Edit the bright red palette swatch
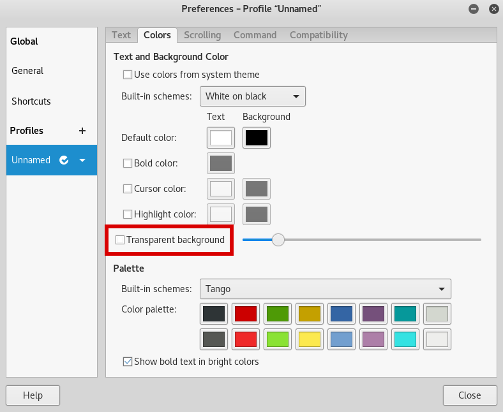This screenshot has width=503, height=412. (246, 339)
